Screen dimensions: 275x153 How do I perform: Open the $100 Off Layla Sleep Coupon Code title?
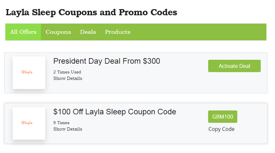point(114,112)
